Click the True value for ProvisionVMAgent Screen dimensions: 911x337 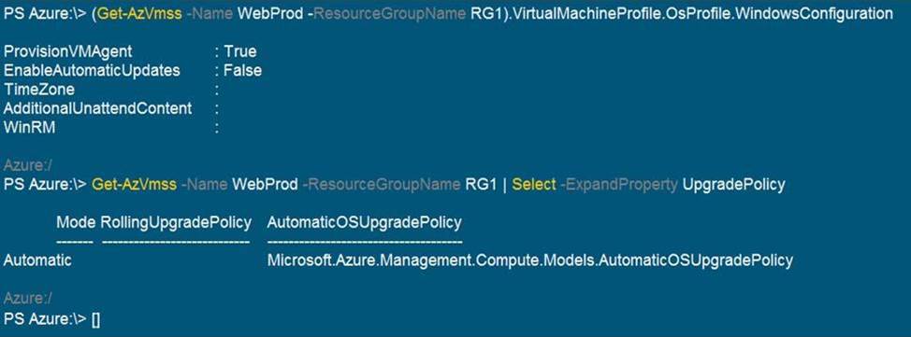pos(240,51)
